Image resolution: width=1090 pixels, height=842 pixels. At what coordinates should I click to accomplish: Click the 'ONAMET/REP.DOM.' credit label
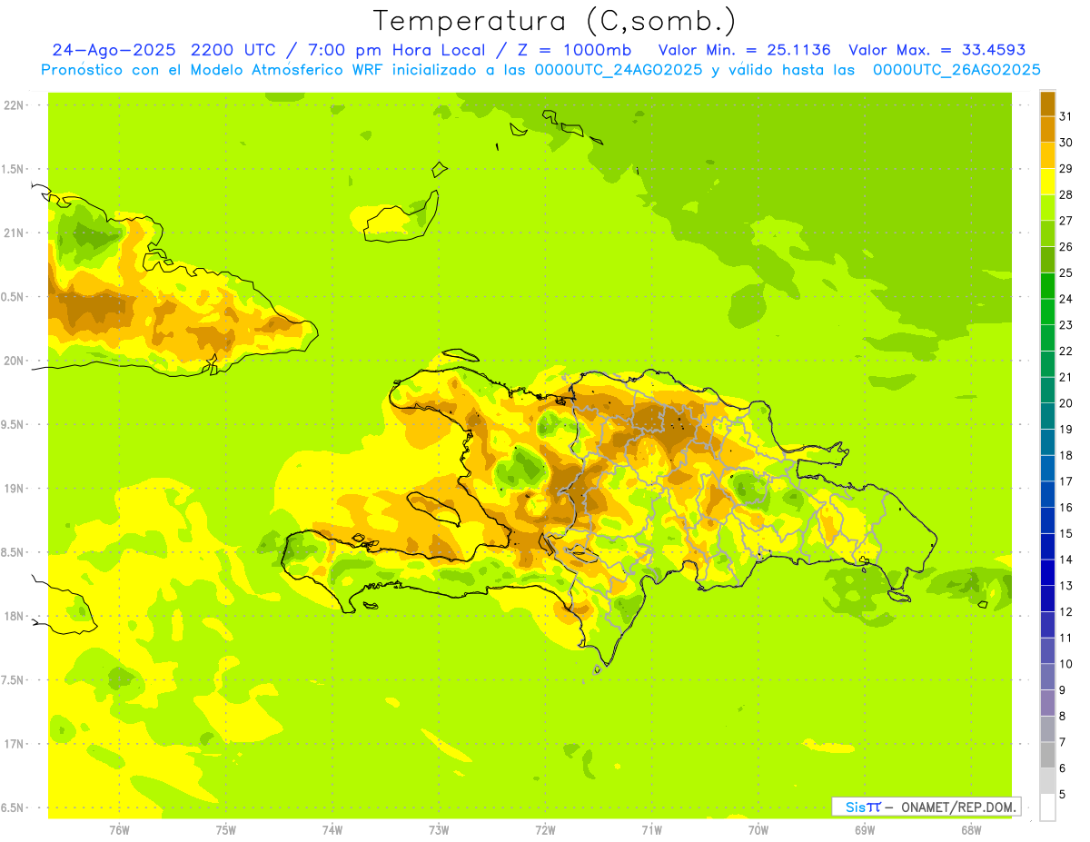(958, 807)
